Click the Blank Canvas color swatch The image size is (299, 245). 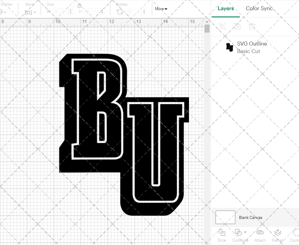point(225,217)
